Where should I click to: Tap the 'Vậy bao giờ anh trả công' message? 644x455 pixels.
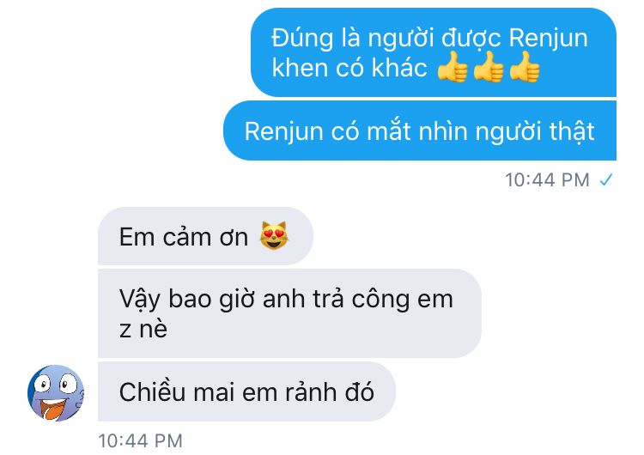(289, 313)
